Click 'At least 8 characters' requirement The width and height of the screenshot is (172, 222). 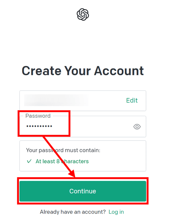pos(62,161)
